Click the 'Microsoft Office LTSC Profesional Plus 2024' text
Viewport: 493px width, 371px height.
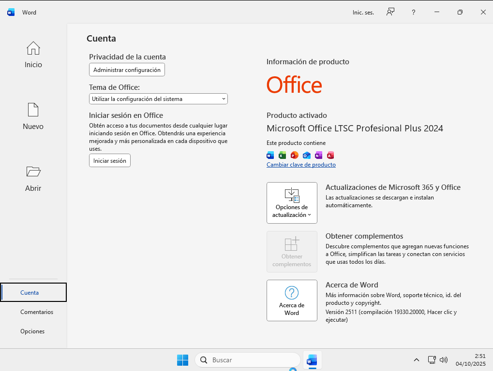tap(355, 128)
